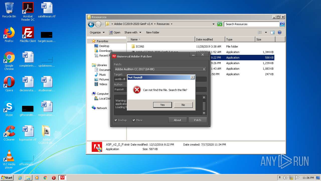Sort by the Type column header
This screenshot has height=181, width=321.
pyautogui.click(x=240, y=39)
